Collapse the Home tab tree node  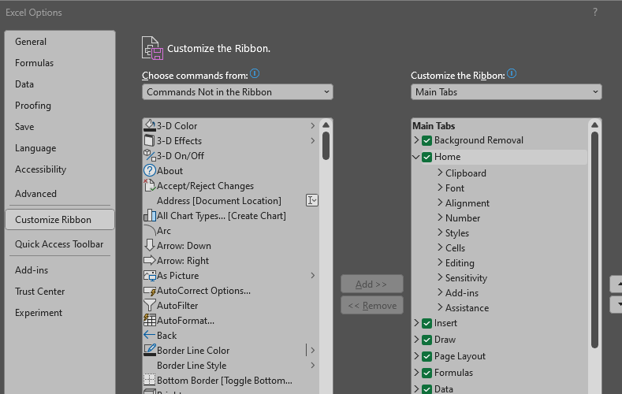point(416,157)
